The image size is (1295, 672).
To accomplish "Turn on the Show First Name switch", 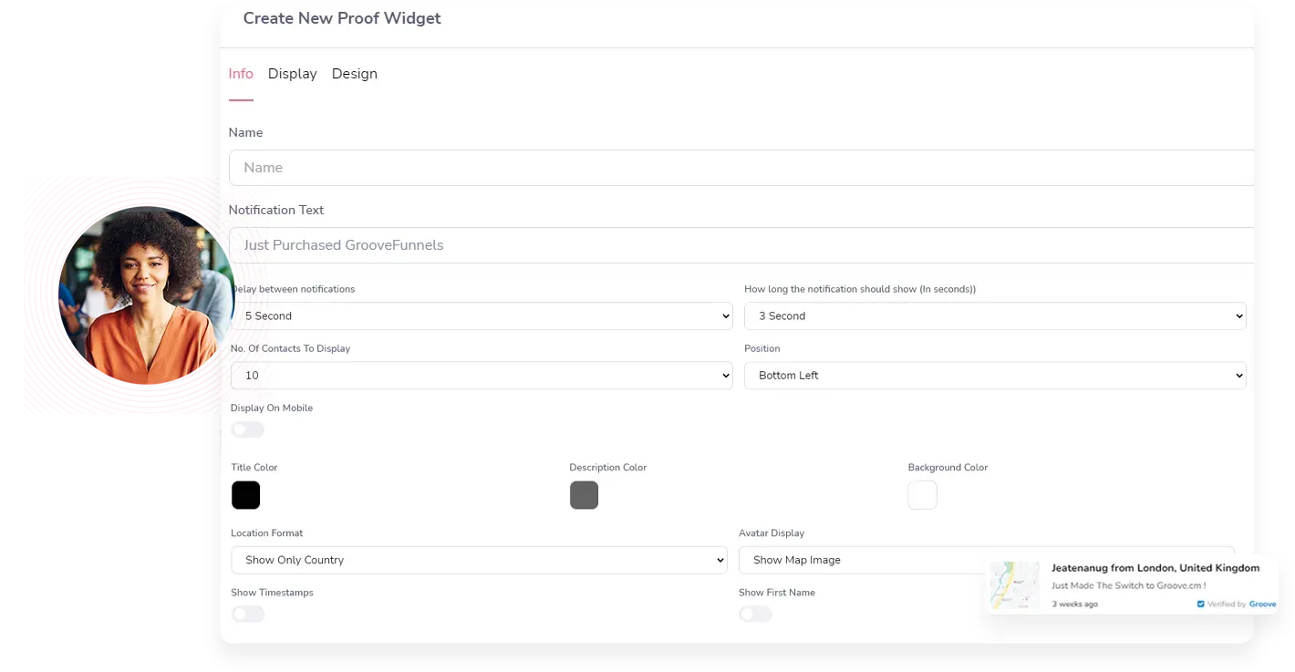I will pos(755,615).
